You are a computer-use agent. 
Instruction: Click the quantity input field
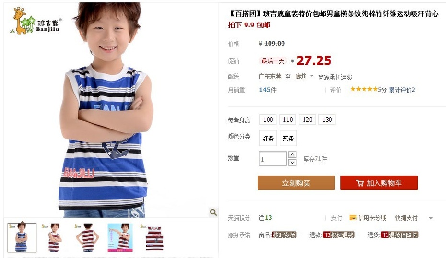coord(272,159)
